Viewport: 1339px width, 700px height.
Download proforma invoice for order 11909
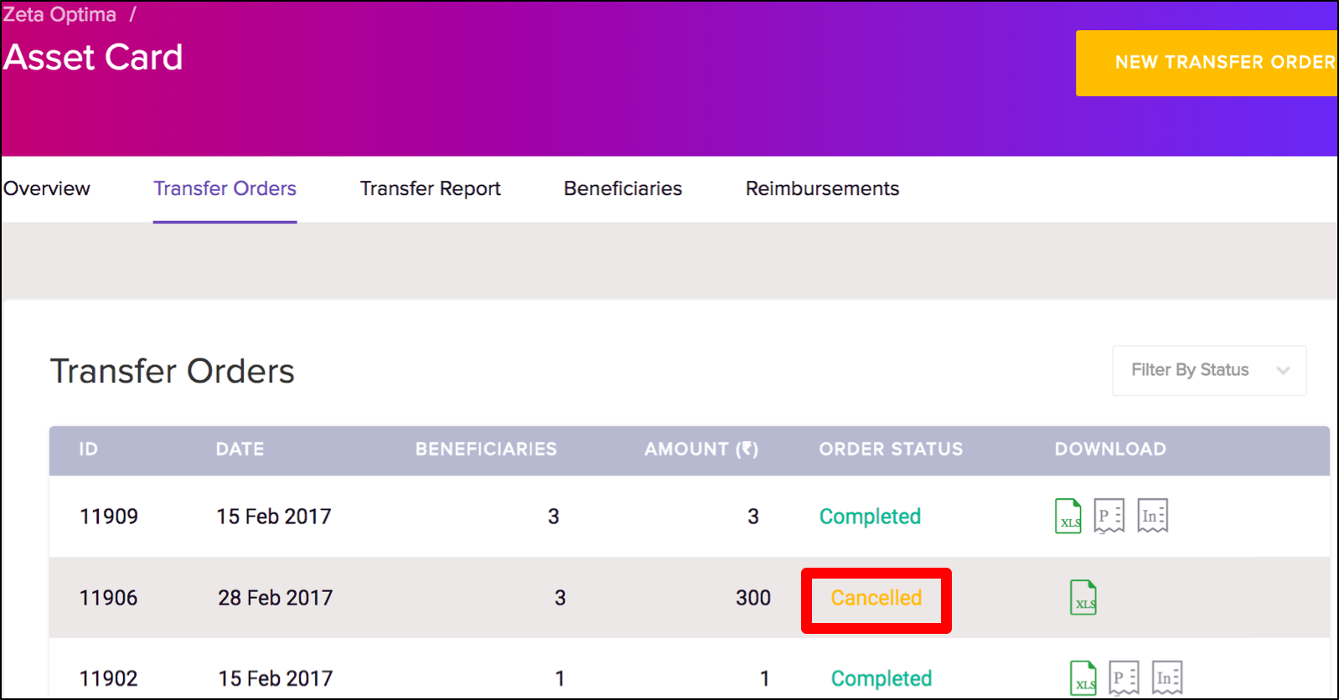[x=1109, y=516]
